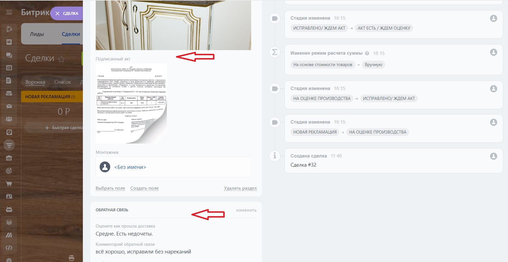Screen dimensions: 508x262
Task: Open the box-shaped sidebar icon
Action: tap(9, 222)
